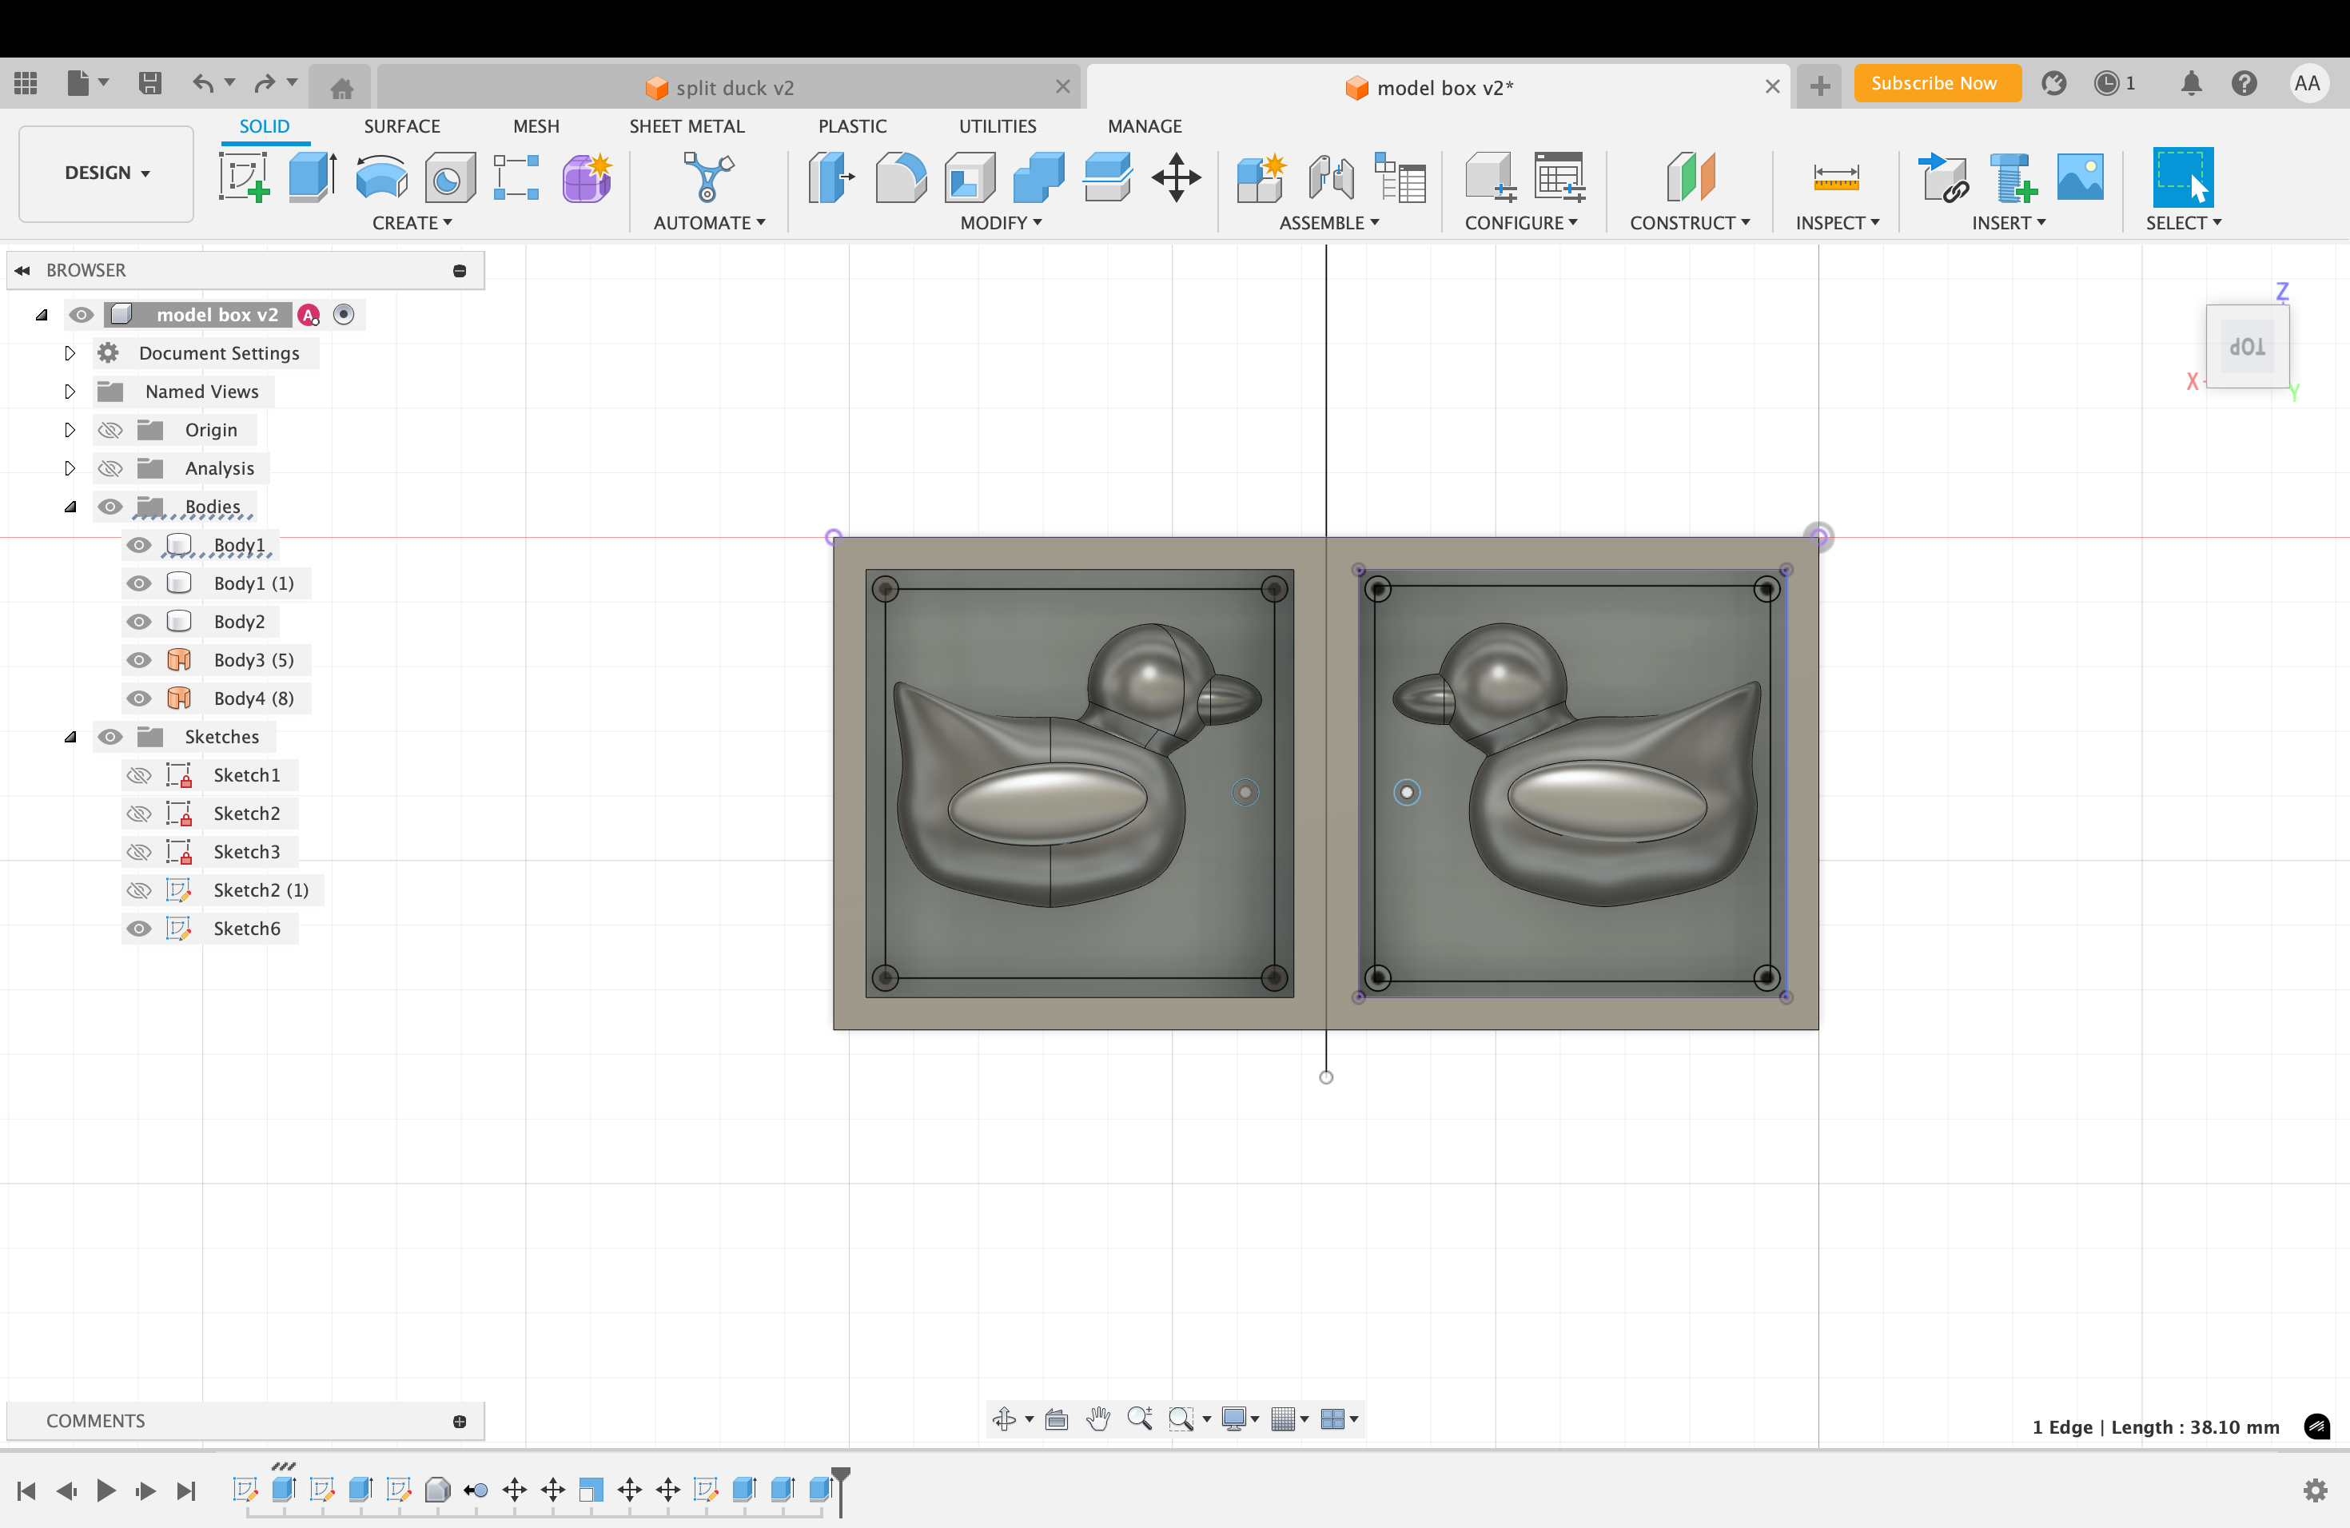2350x1528 pixels.
Task: Select the Fillet tool
Action: (901, 177)
